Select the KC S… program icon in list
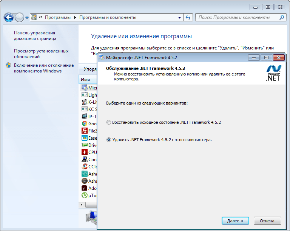Viewport: 290px width, 231px height. (85, 109)
